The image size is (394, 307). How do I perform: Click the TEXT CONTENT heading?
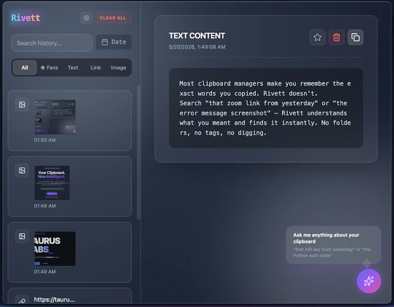coord(197,35)
